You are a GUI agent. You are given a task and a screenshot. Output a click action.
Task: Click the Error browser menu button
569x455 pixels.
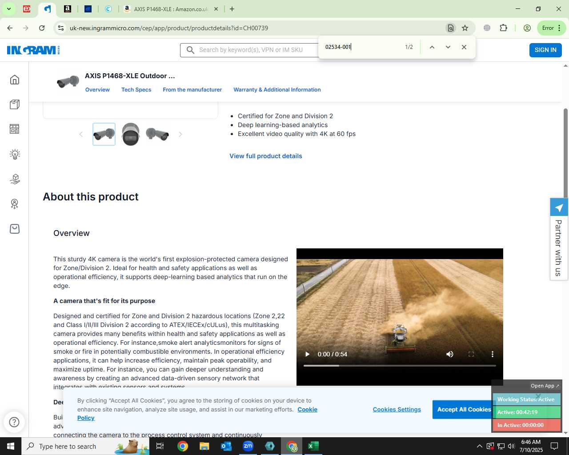(552, 28)
